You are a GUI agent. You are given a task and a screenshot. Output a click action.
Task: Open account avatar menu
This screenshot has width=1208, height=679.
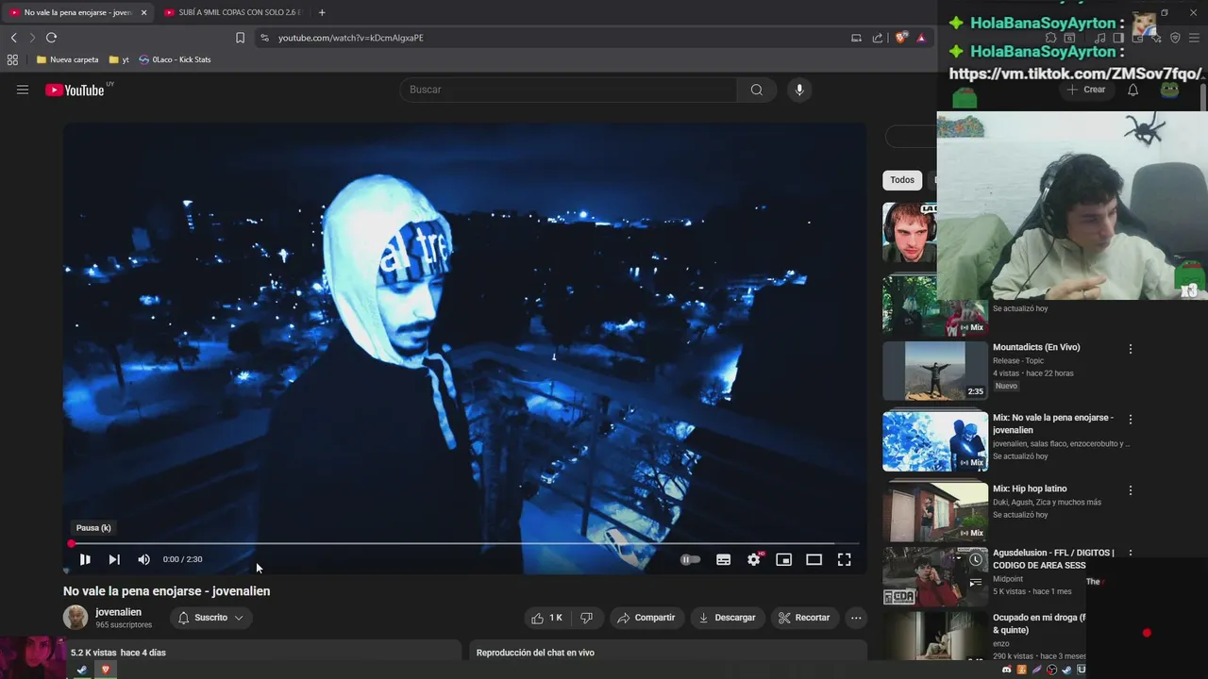[1169, 90]
